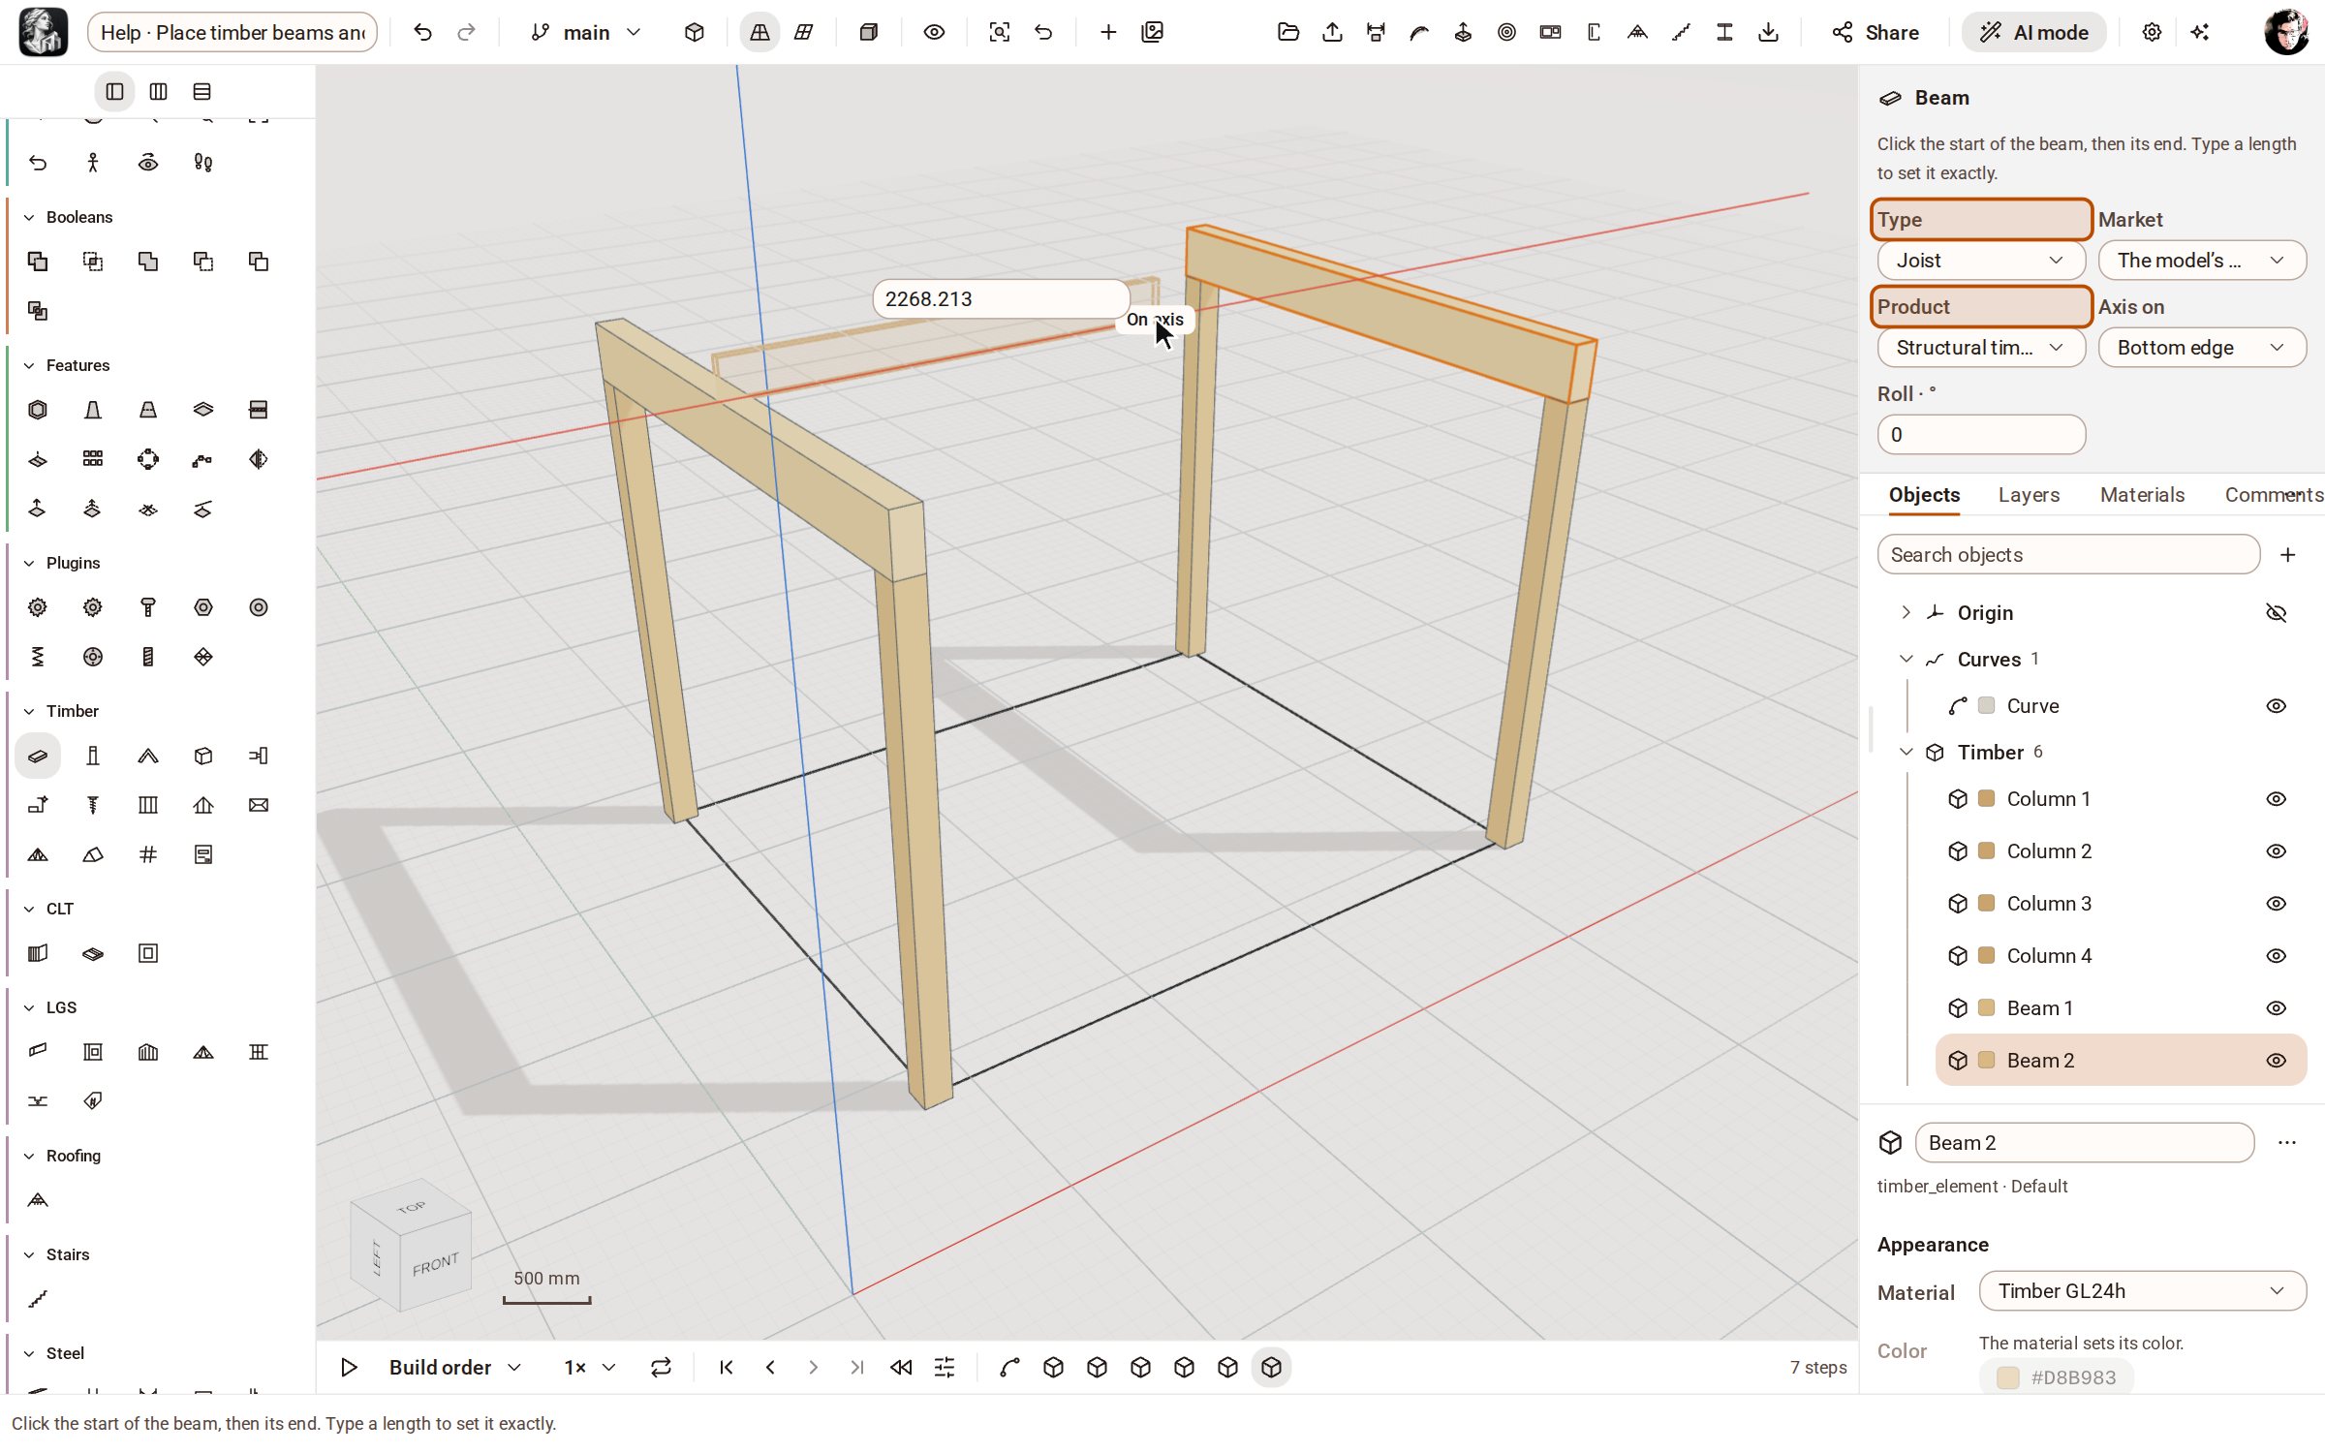Click the first Plugins gear icon
2325x1453 pixels.
click(x=38, y=607)
